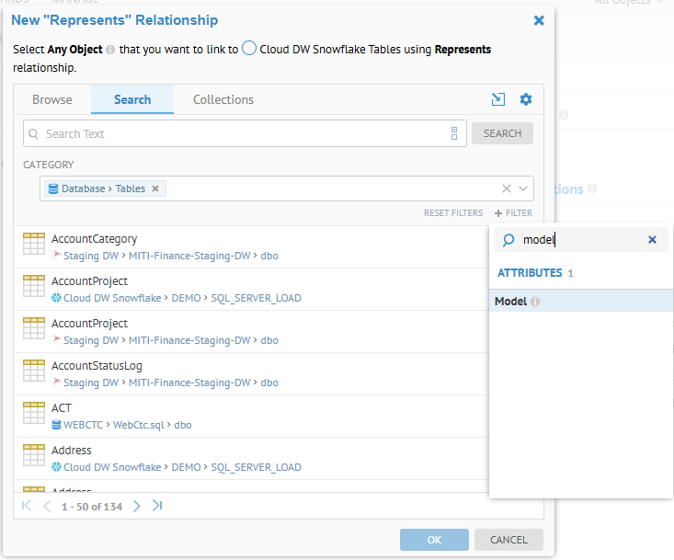This screenshot has width=674, height=560.
Task: Click the settings gear icon in dialog
Action: [x=526, y=99]
